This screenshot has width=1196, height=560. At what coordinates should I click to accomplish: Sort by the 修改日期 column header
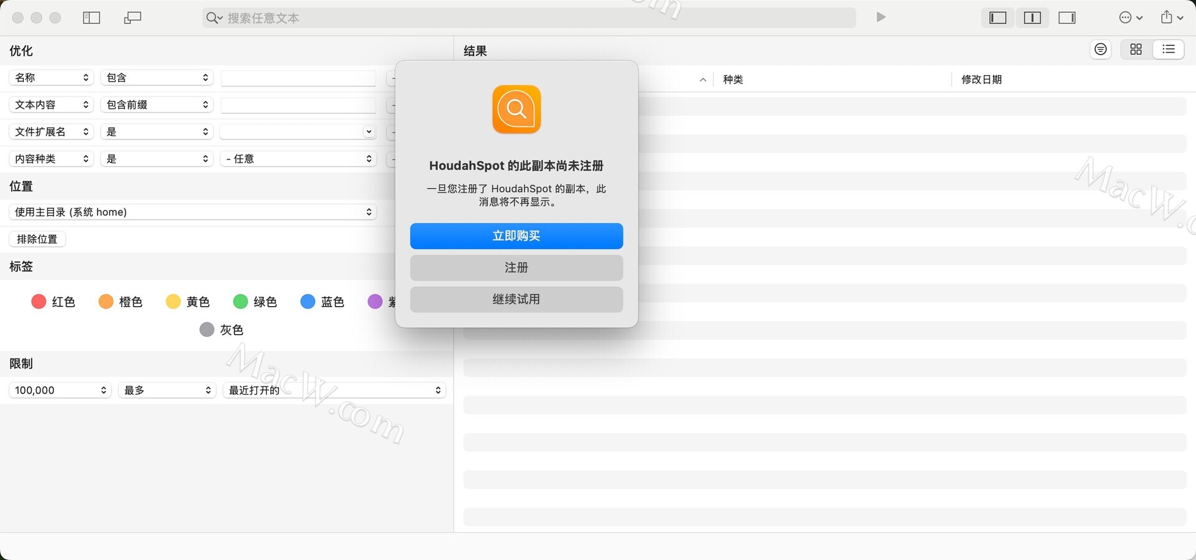(x=982, y=80)
